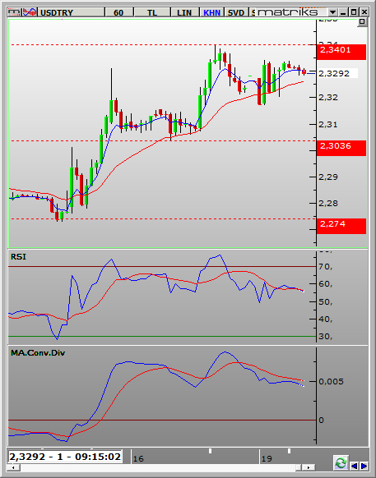The image size is (376, 478).
Task: Click the blue scroll-left arrow icon
Action: coord(355,466)
